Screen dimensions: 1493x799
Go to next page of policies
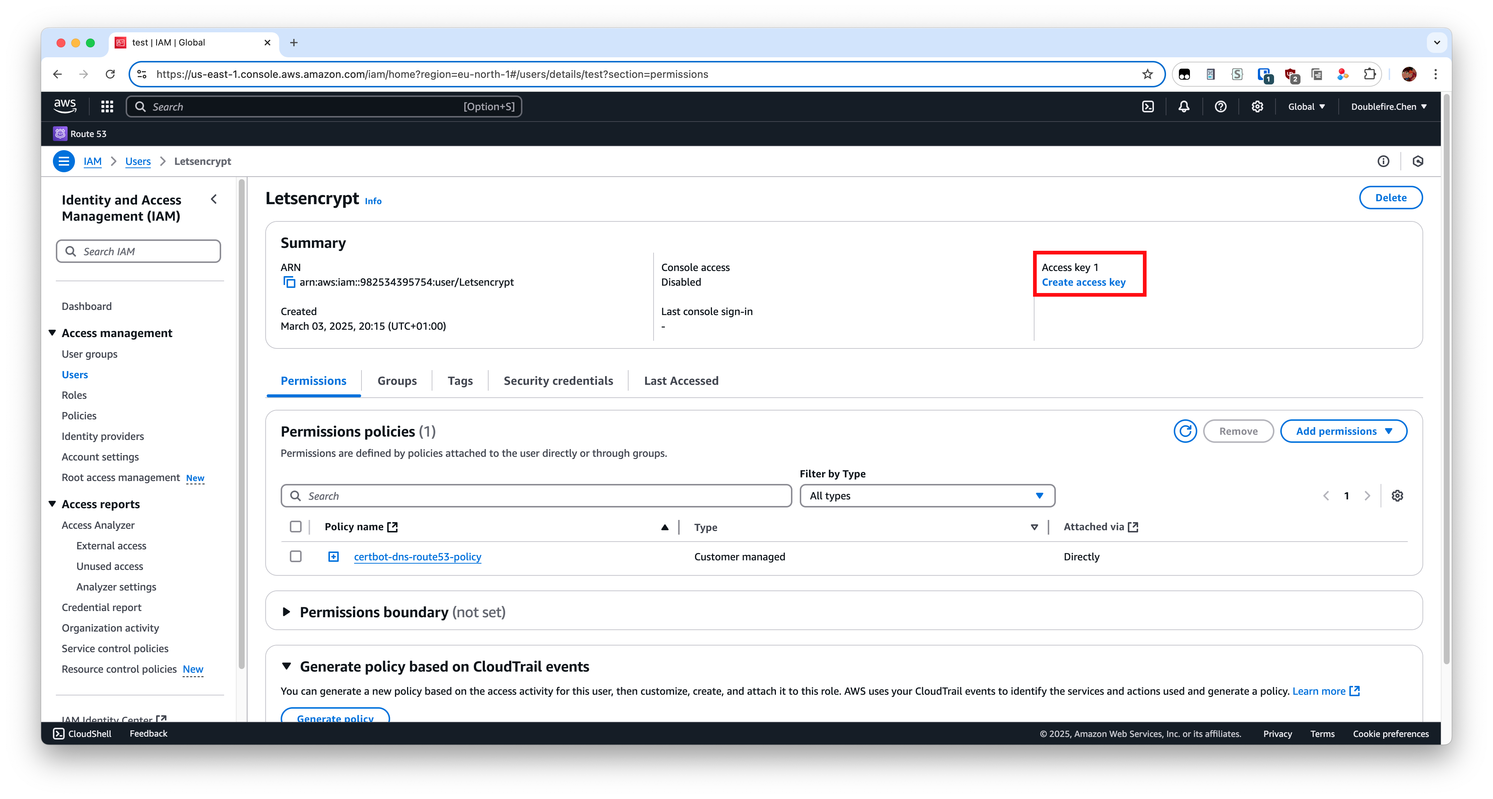point(1367,496)
